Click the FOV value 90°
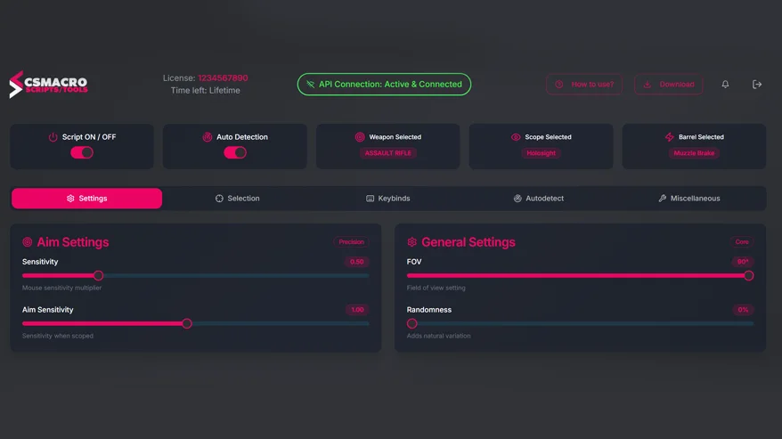The width and height of the screenshot is (782, 439). 743,262
